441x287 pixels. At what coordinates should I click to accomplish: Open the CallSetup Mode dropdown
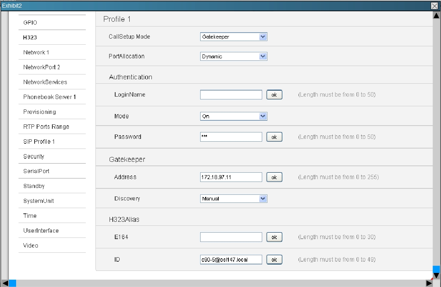[x=234, y=37]
